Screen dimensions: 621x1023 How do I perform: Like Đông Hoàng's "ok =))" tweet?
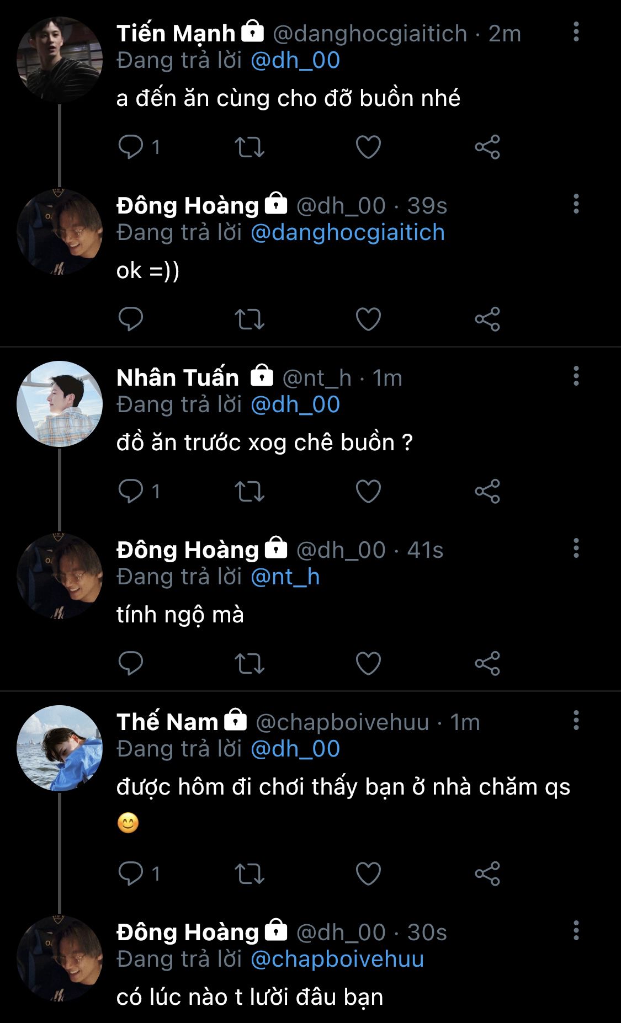(368, 319)
